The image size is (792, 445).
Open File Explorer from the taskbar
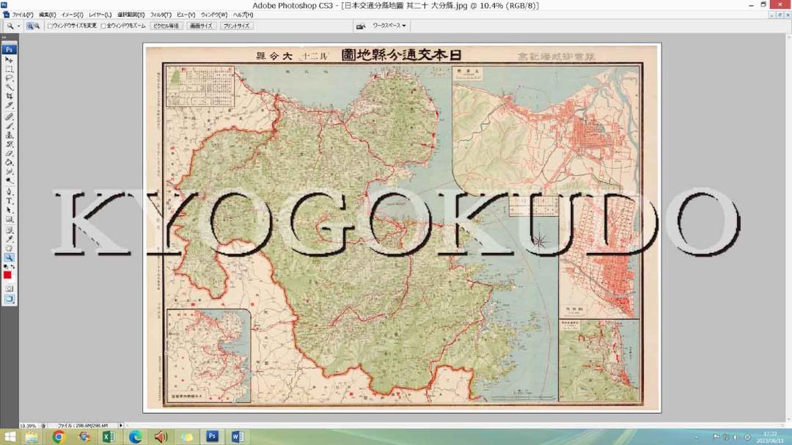[x=32, y=437]
